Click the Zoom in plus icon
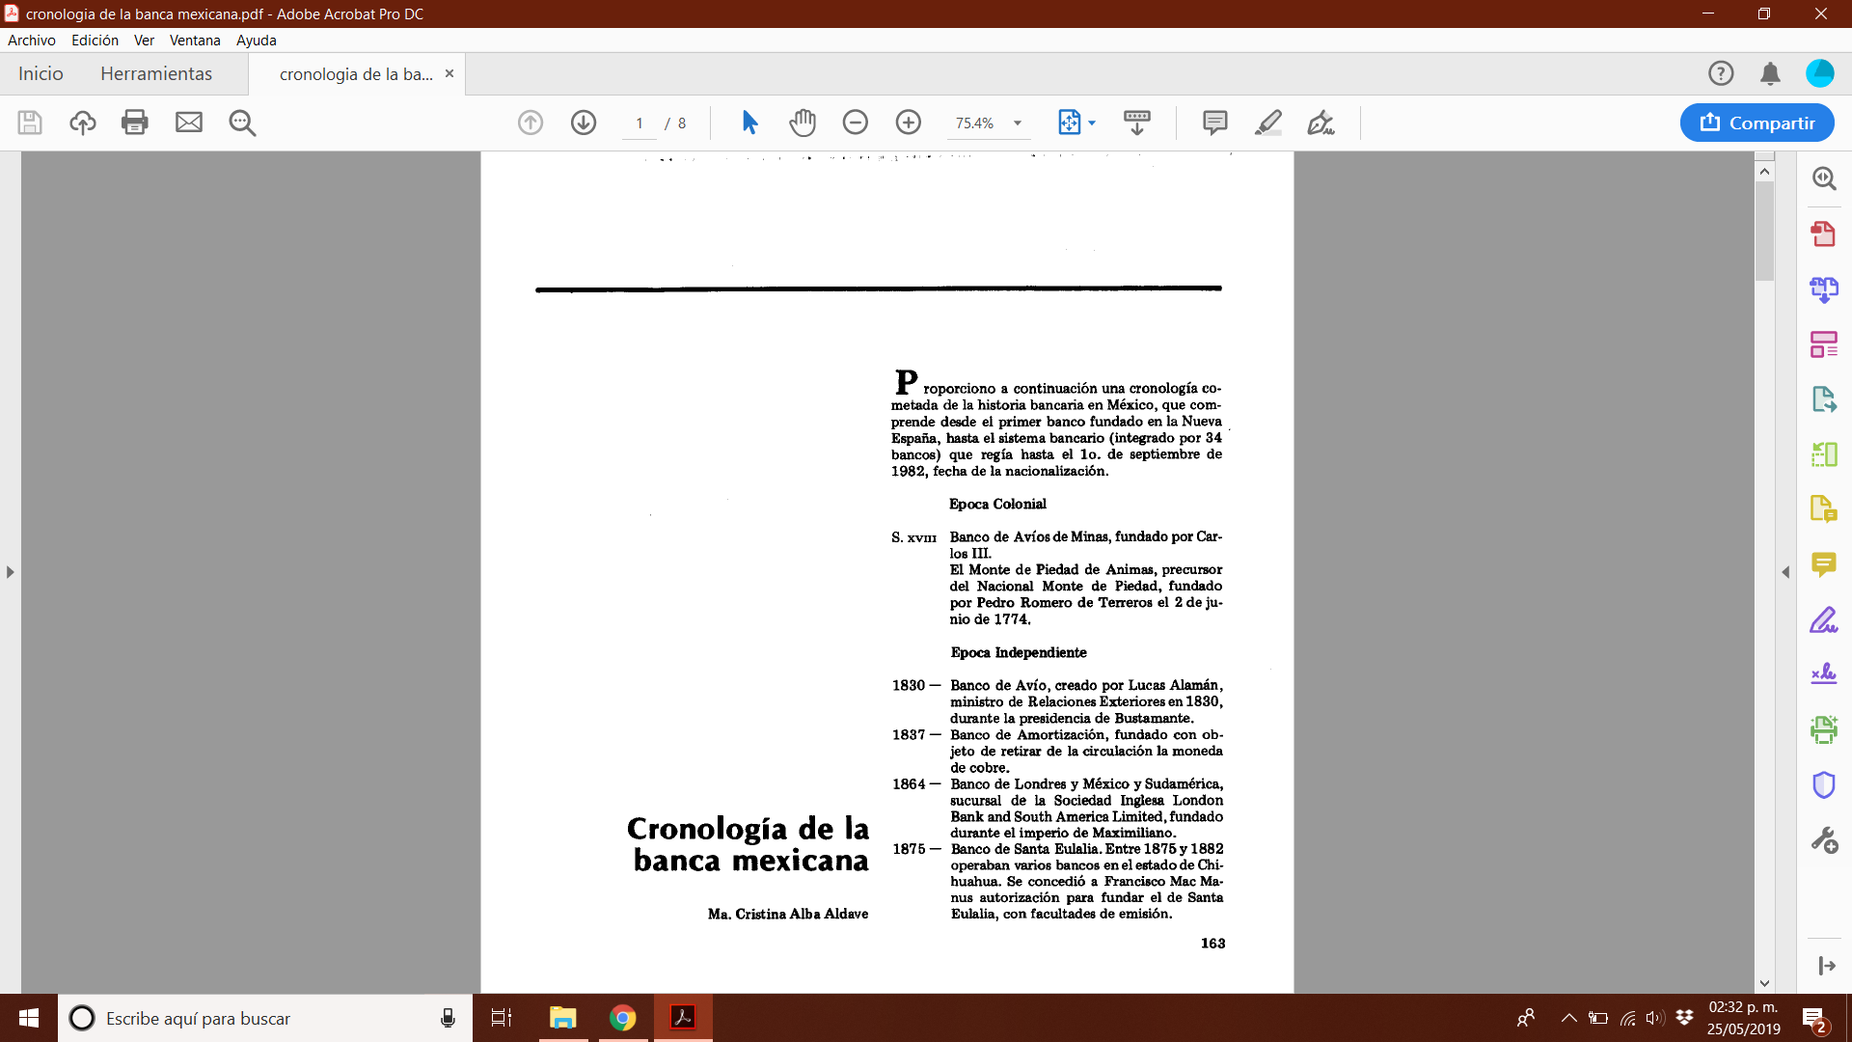Image resolution: width=1852 pixels, height=1042 pixels. [908, 123]
